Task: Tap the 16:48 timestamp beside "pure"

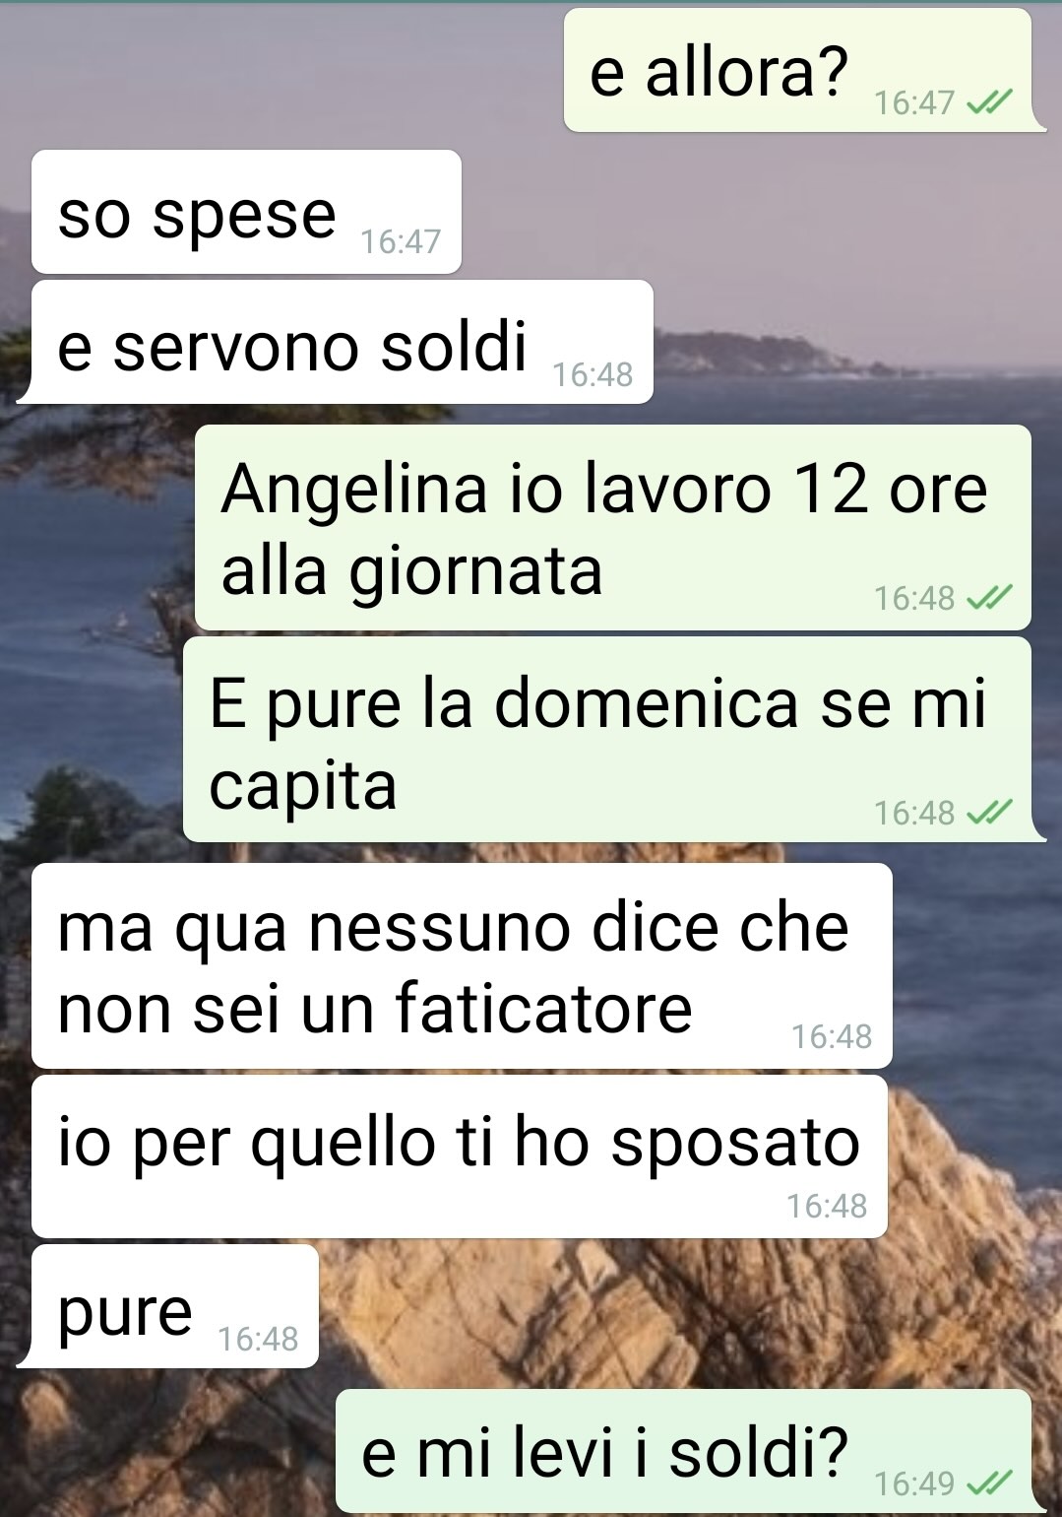Action: pos(258,1339)
